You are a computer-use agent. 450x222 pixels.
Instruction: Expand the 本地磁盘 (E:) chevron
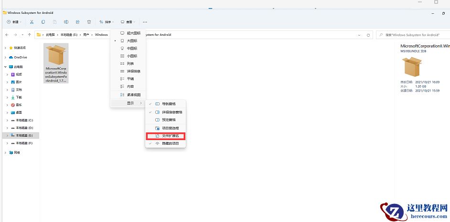(7, 135)
